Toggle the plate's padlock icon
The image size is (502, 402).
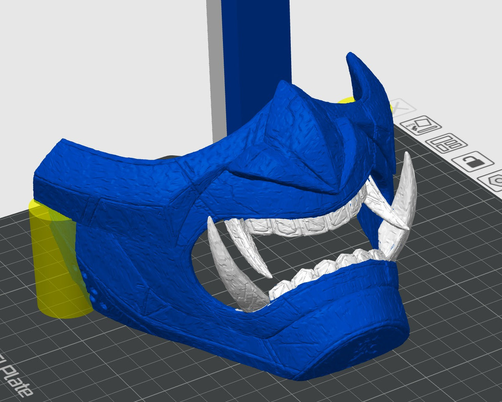click(x=473, y=162)
